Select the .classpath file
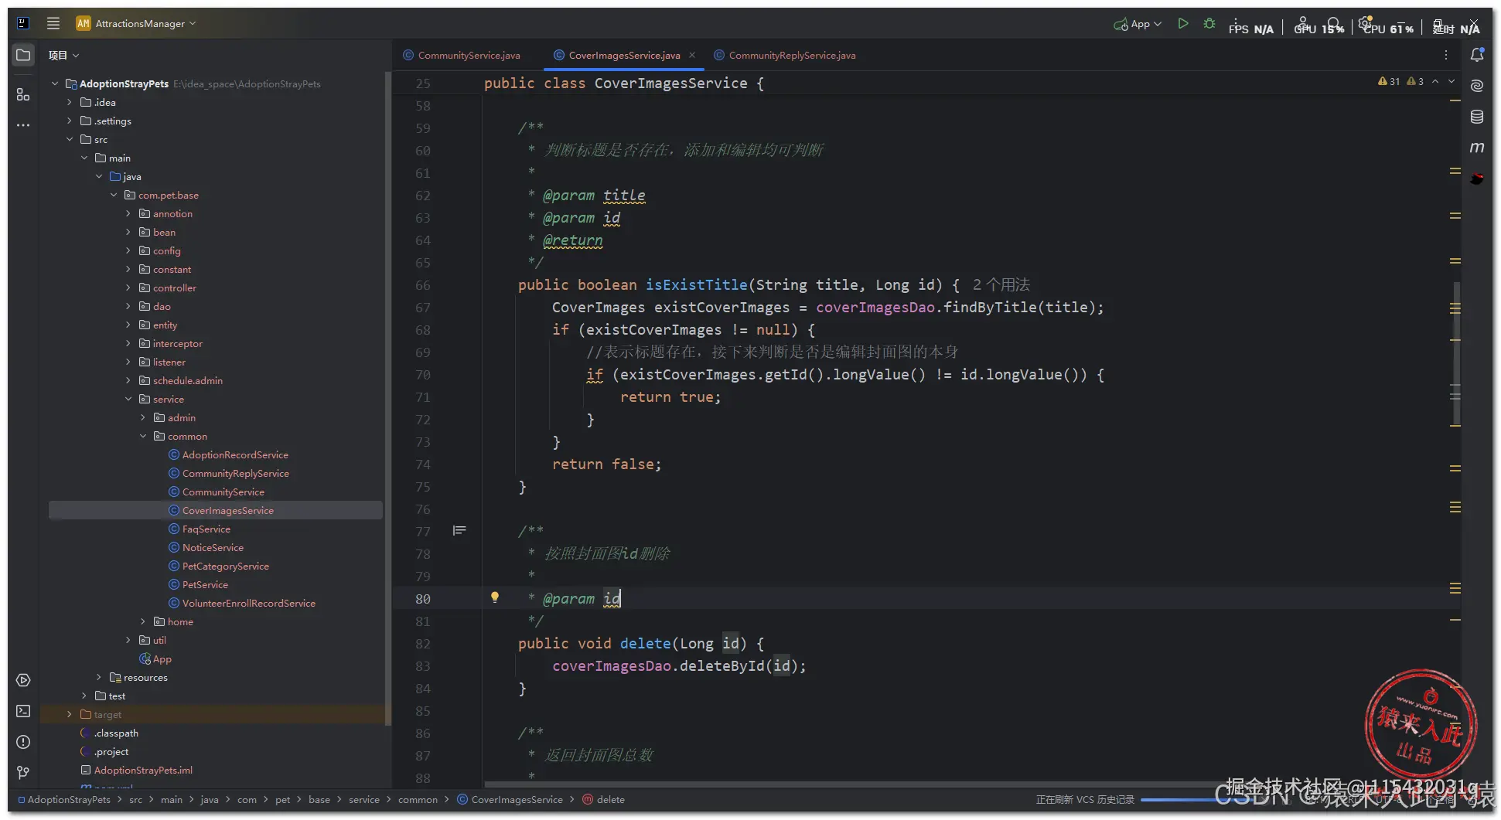 pos(110,733)
